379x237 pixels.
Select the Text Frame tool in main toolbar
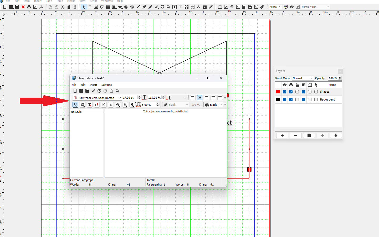[90, 7]
